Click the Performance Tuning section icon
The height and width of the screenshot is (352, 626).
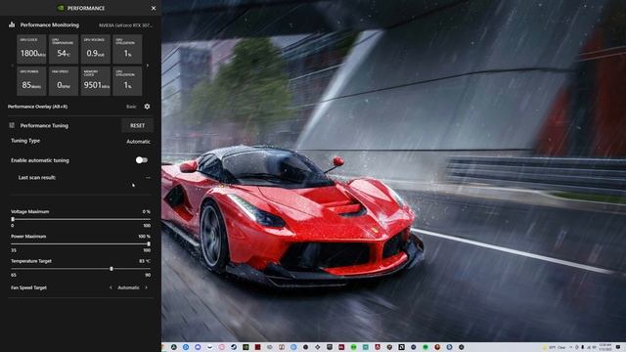click(x=12, y=125)
